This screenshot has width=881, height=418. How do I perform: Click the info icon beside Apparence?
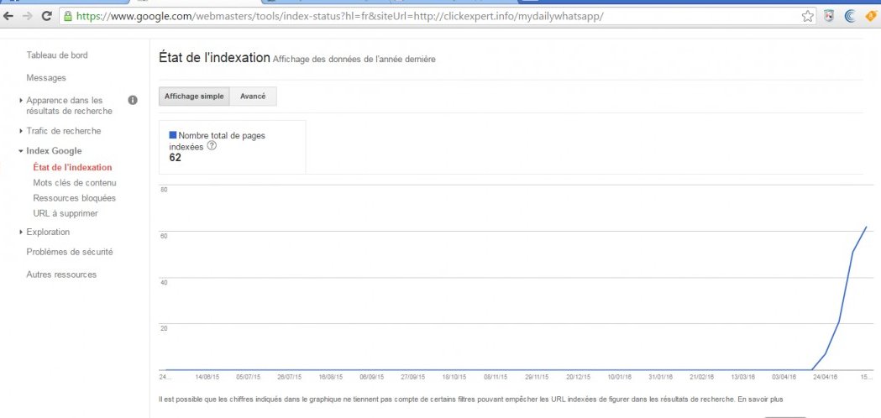133,100
